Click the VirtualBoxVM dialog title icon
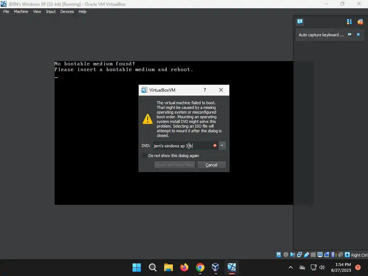Viewport: 368px width, 276px height. point(144,90)
